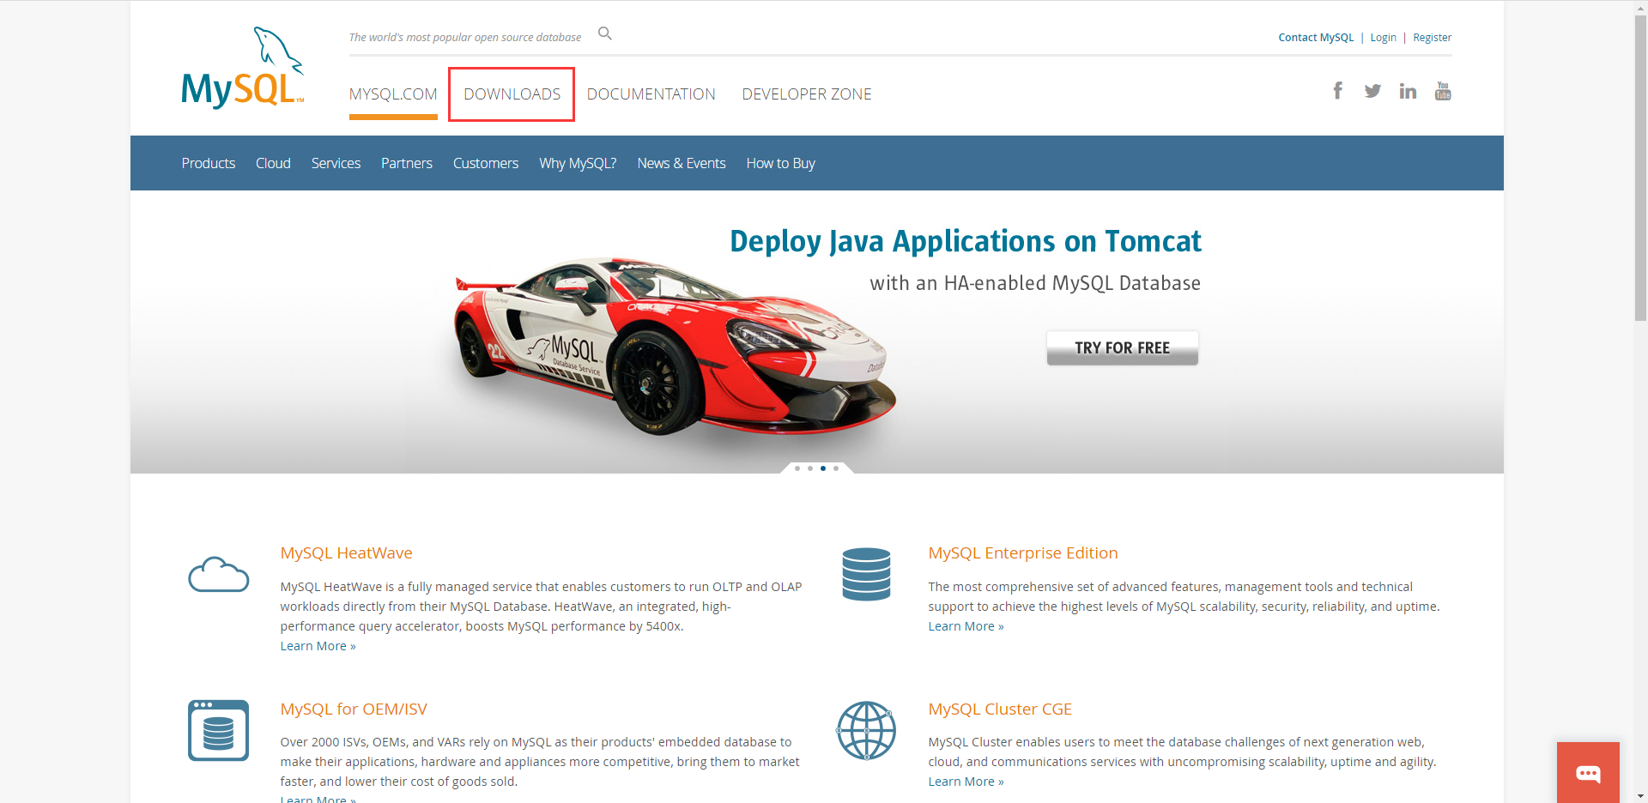
Task: Open the MySQL Twitter icon
Action: click(x=1372, y=91)
